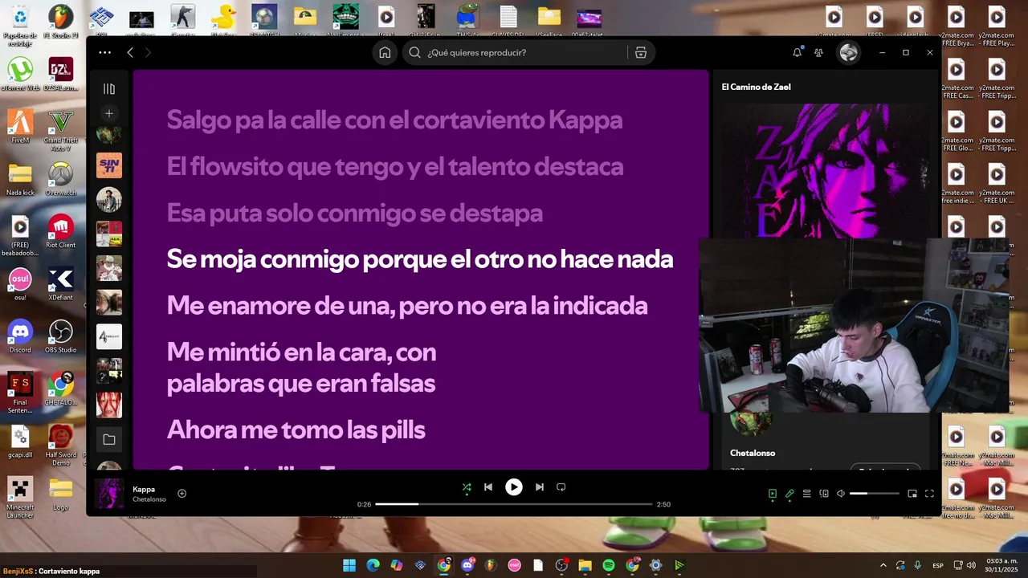
Task: Click the plus create playlist button
Action: pos(109,113)
